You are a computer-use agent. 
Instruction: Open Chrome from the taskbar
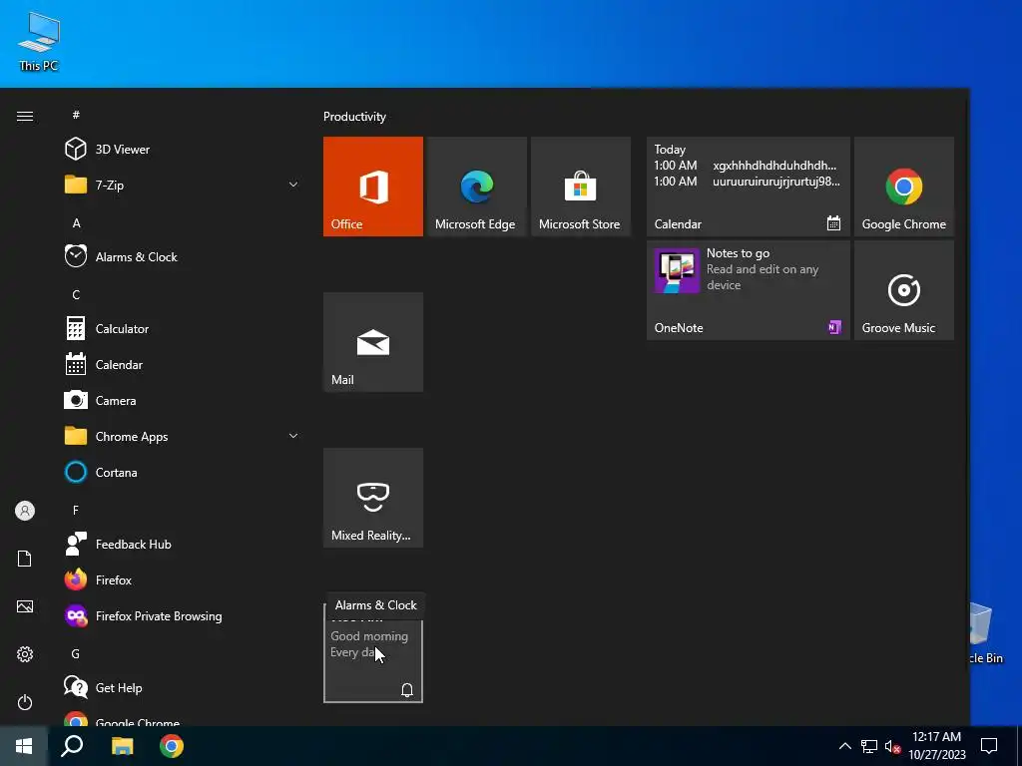click(172, 746)
